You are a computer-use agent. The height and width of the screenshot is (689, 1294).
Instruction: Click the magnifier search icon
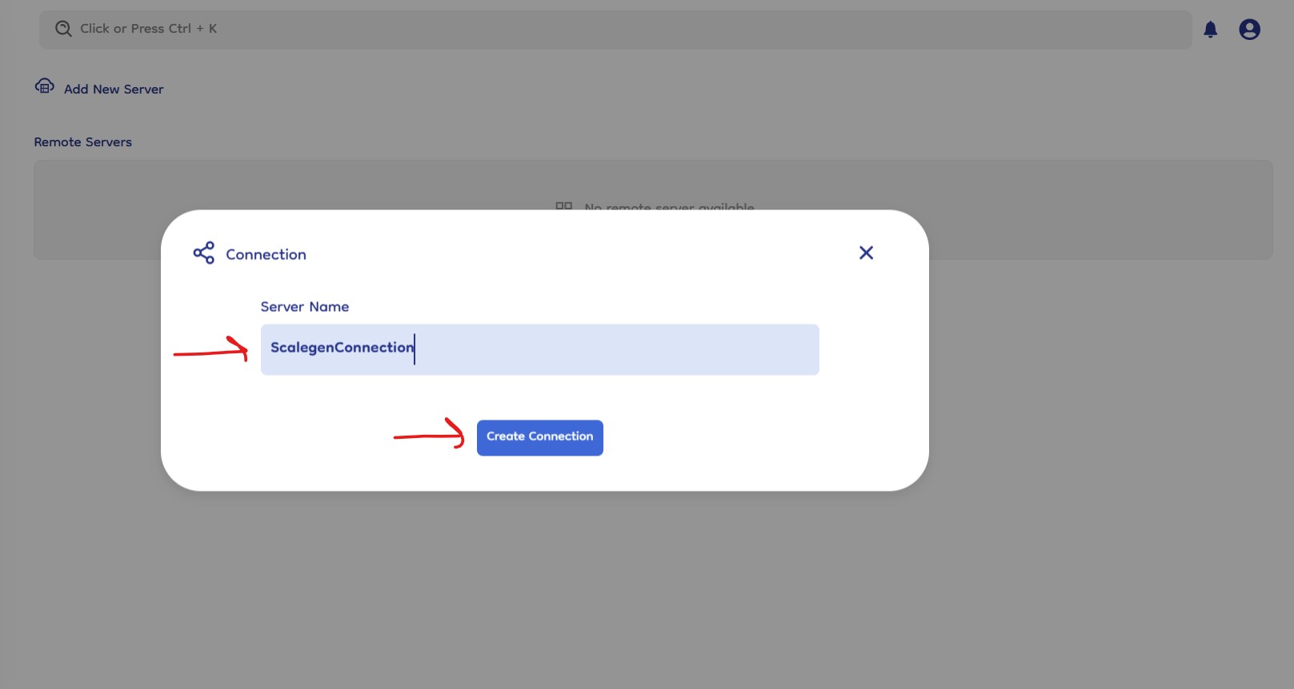point(63,29)
